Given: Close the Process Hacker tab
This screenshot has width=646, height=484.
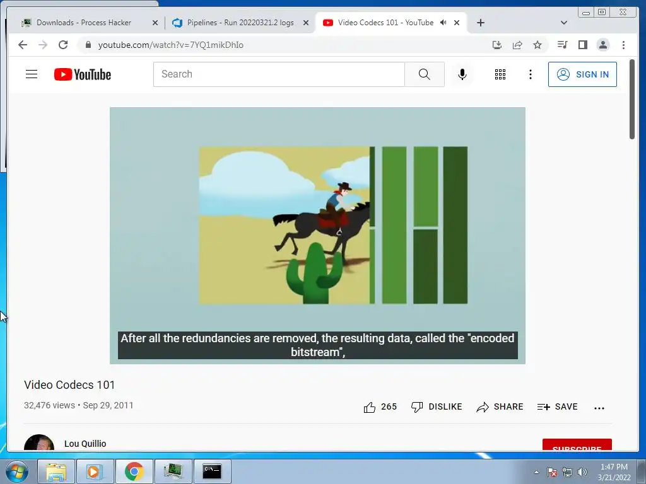Looking at the screenshot, I should point(155,23).
